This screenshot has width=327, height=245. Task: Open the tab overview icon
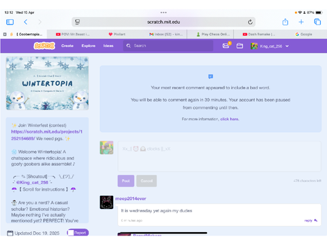[317, 22]
